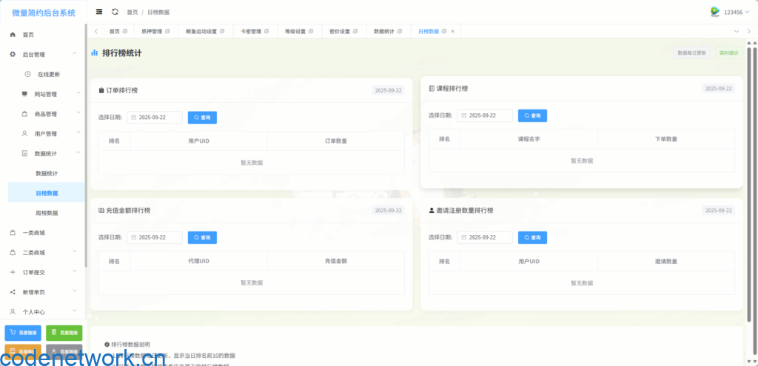Click the 首页 home icon in sidebar
Screen dimensions: 758x366
[13, 35]
